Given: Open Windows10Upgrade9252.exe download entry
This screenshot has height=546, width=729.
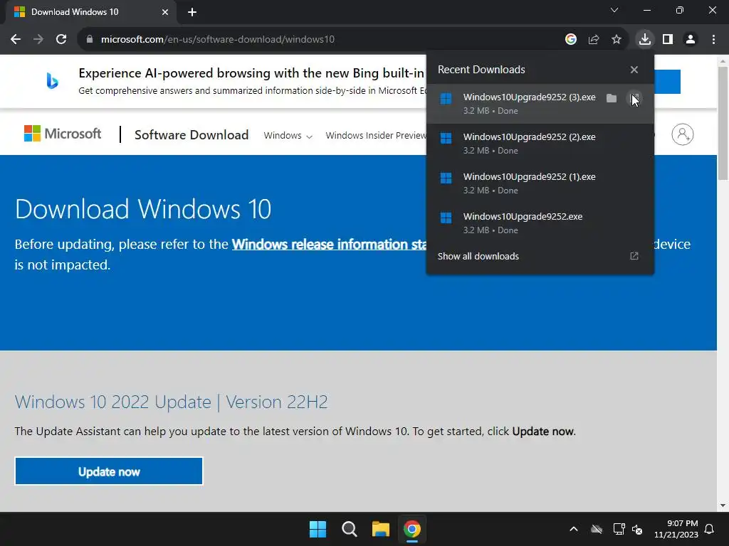Looking at the screenshot, I should [540, 223].
